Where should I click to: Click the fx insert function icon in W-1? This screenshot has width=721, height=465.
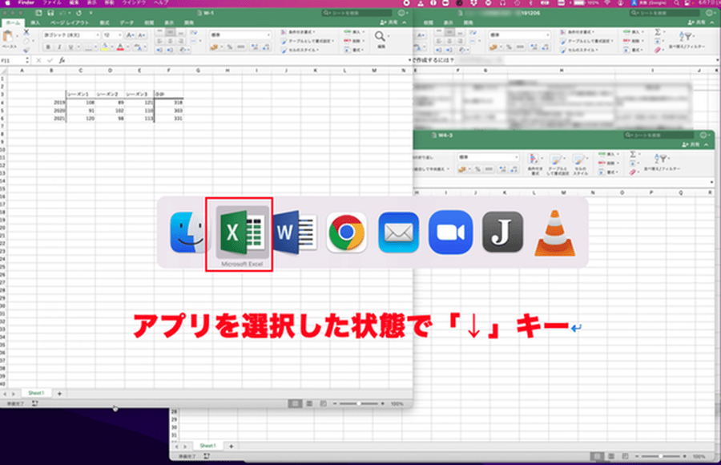tap(62, 60)
